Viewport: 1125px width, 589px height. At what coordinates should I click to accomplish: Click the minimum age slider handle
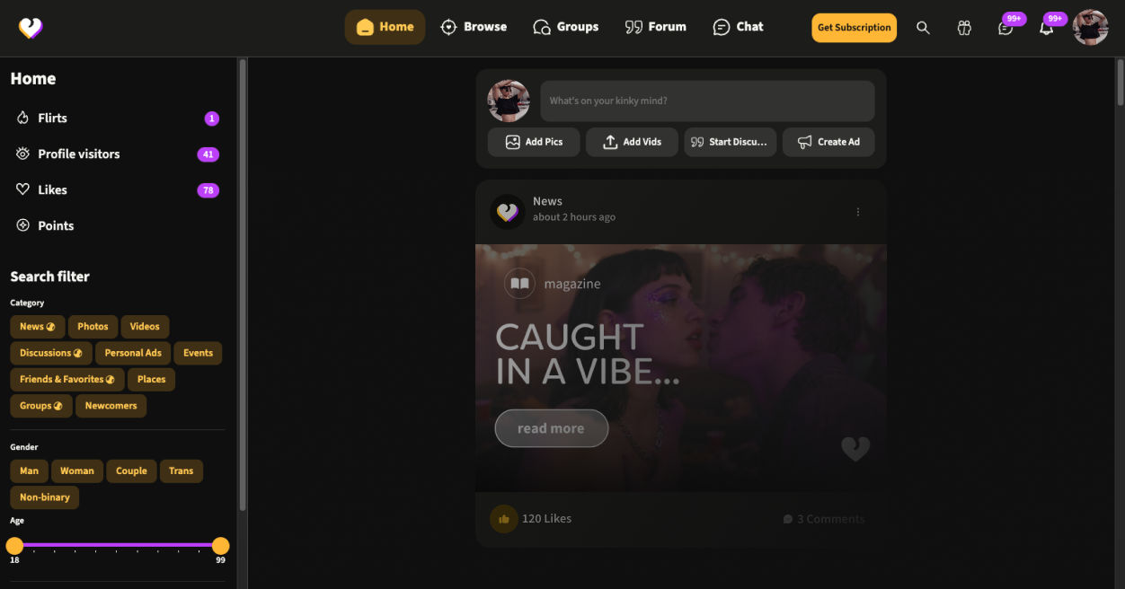14,546
